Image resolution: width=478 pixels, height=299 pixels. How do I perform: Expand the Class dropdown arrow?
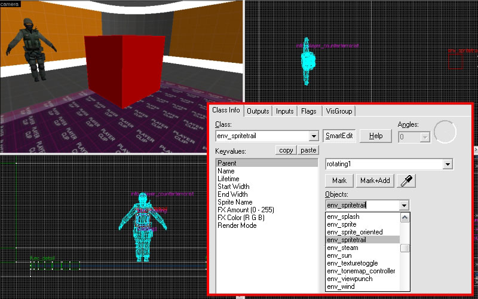coord(314,136)
